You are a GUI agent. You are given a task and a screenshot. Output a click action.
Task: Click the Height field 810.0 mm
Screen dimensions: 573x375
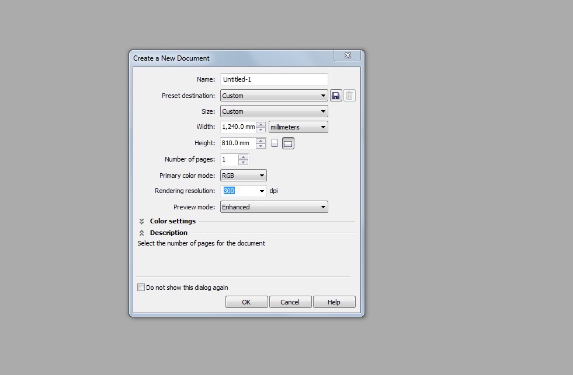pyautogui.click(x=238, y=143)
